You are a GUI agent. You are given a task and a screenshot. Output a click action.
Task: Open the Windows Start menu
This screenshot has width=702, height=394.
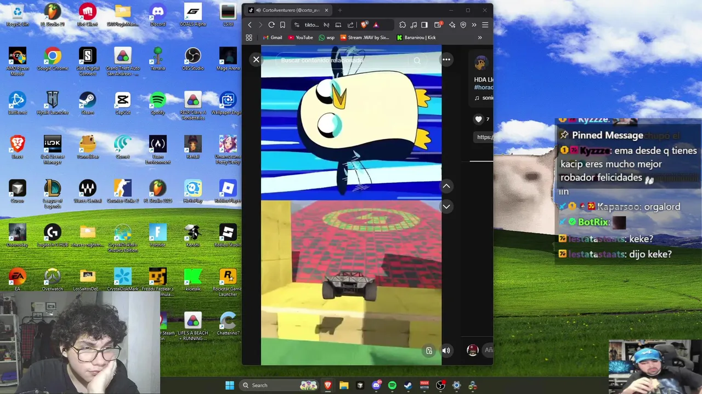click(229, 385)
